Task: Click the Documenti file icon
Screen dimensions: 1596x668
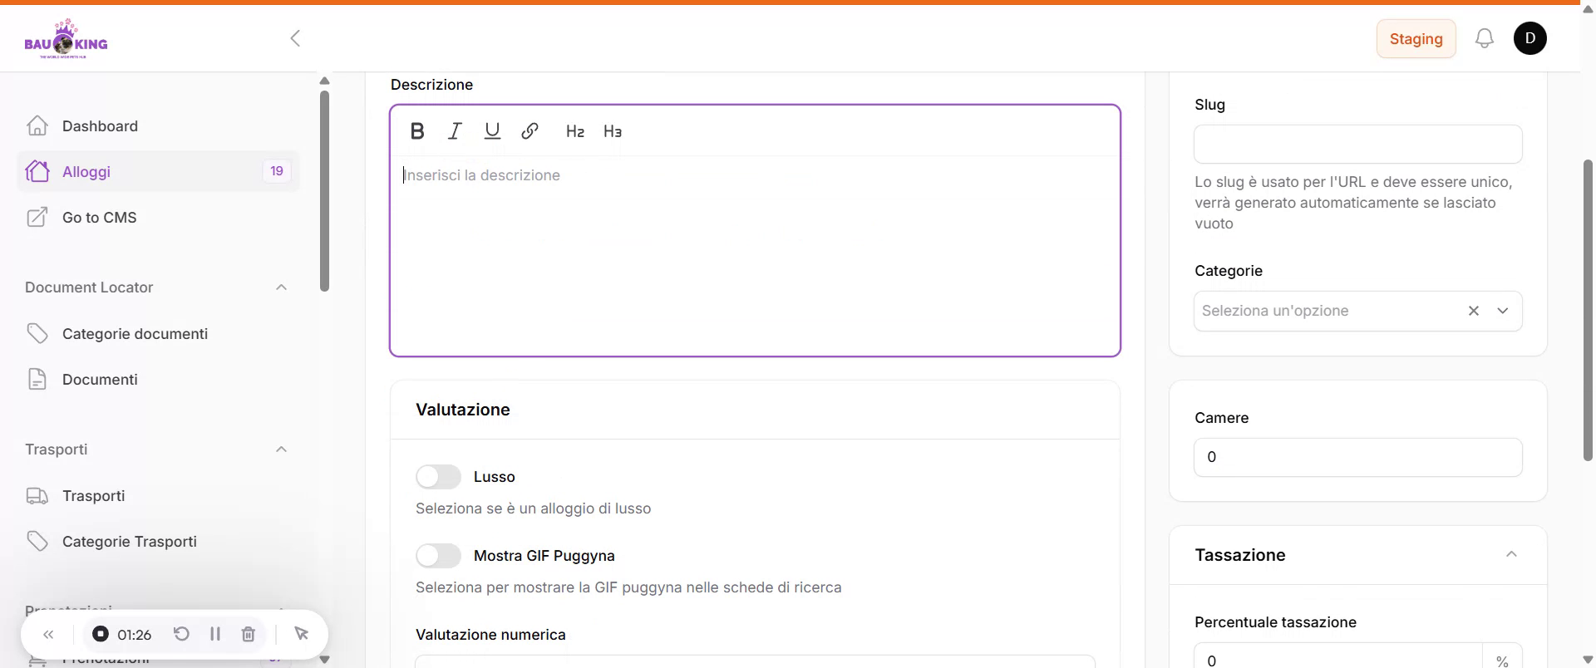Action: (37, 379)
